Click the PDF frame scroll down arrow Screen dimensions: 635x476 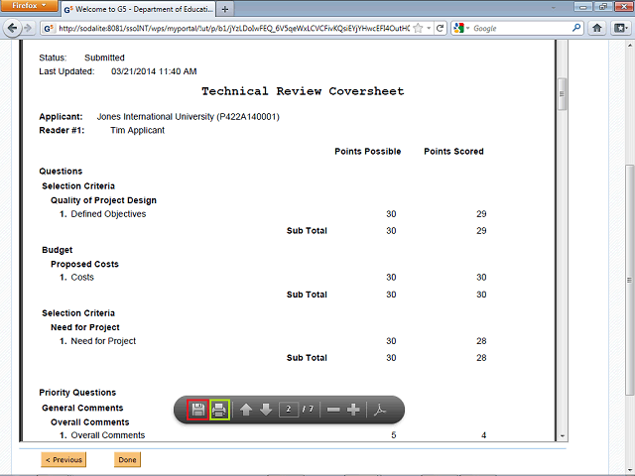click(x=563, y=436)
